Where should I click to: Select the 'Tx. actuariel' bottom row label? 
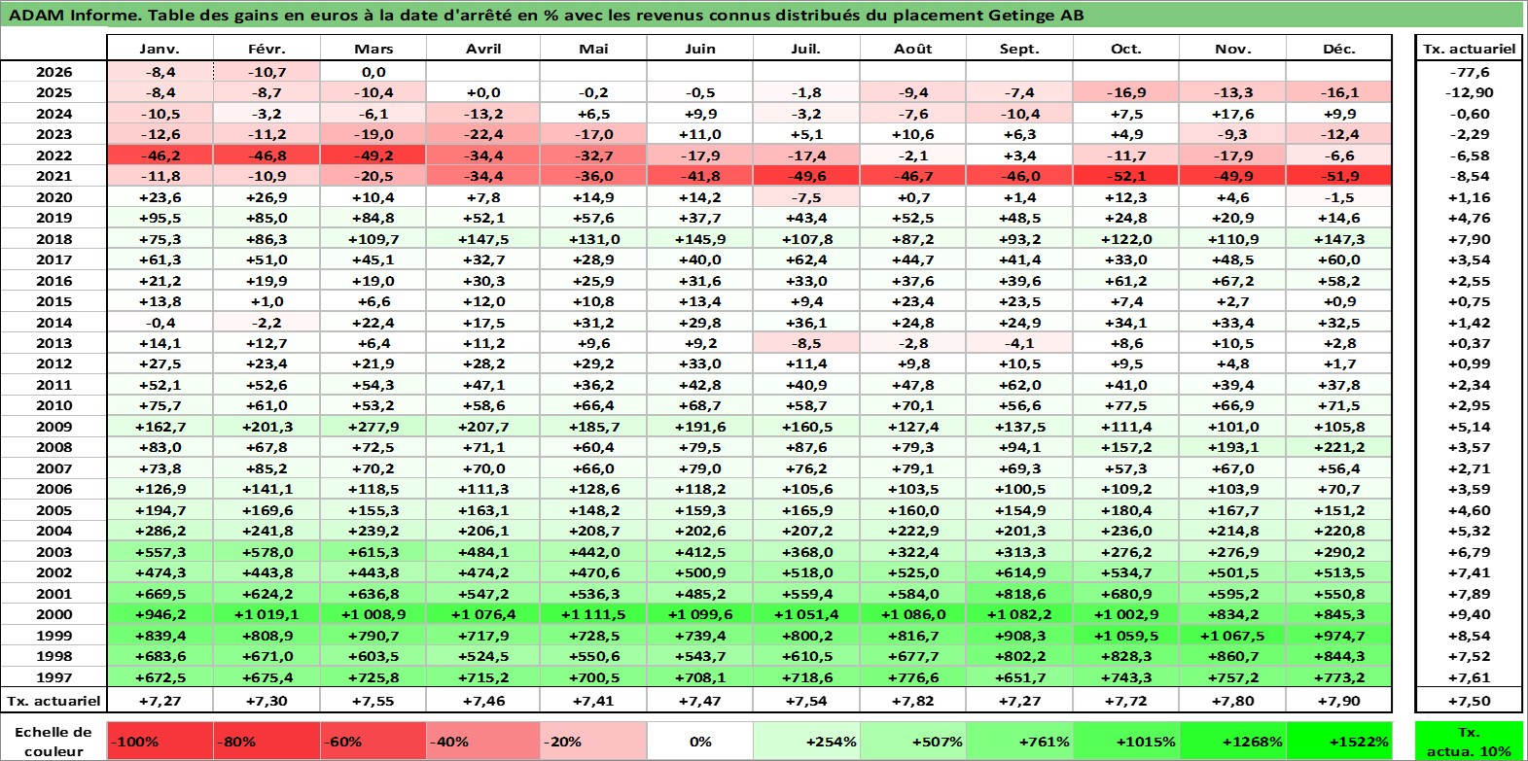click(53, 701)
